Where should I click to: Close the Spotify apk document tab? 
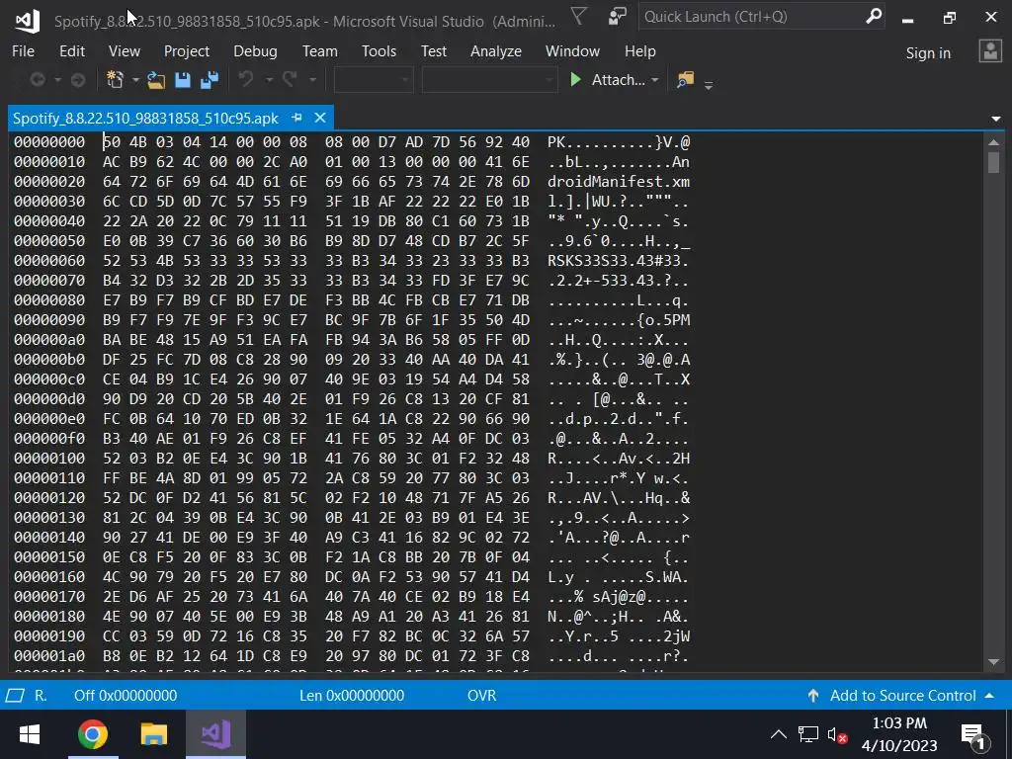(x=320, y=118)
